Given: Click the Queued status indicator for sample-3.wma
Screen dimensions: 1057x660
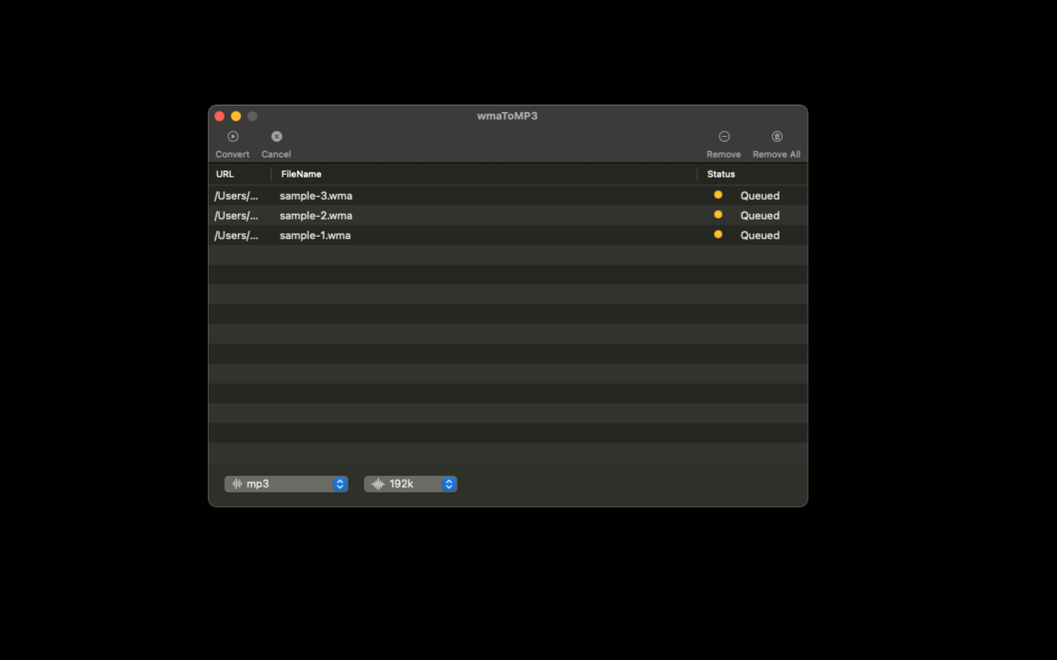Looking at the screenshot, I should tap(760, 196).
